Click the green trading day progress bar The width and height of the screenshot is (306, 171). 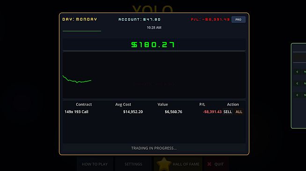tap(82, 31)
